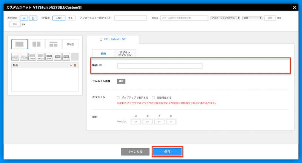302x163 pixels.
Task: Click the 保存 button
Action: pyautogui.click(x=168, y=152)
